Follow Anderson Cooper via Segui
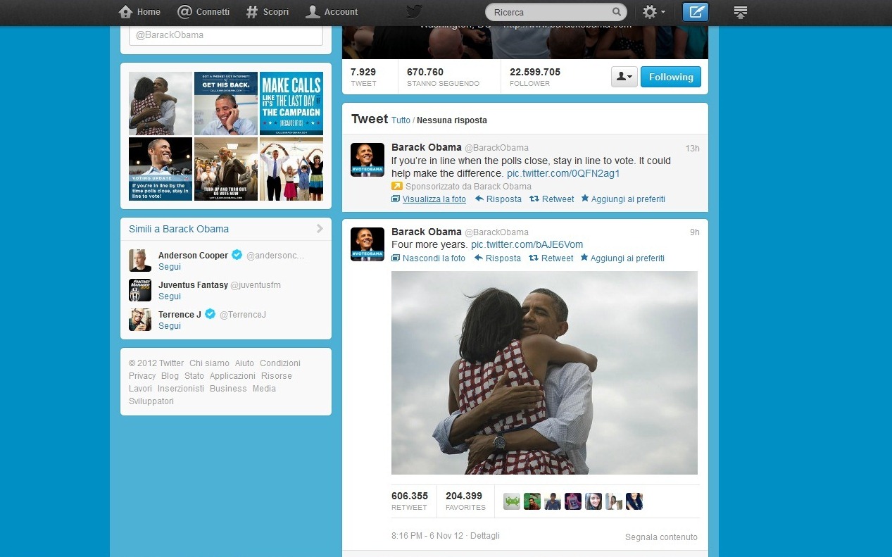892x557 pixels. tap(170, 267)
